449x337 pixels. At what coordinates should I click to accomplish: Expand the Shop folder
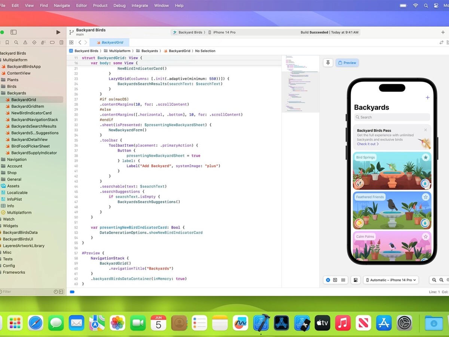click(12, 173)
